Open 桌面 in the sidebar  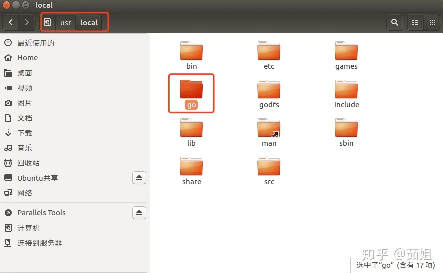coord(73,73)
